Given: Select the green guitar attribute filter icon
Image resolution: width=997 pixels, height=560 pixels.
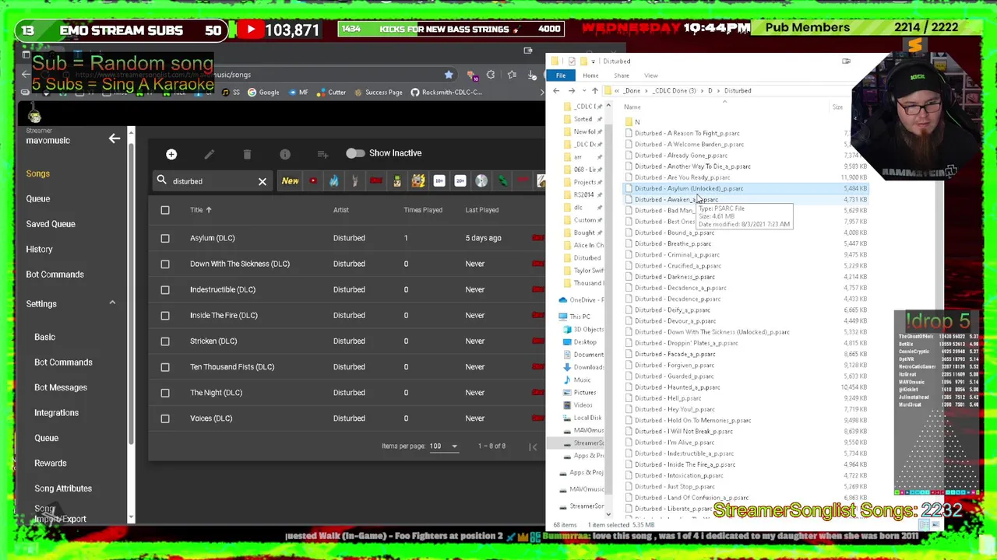Looking at the screenshot, I should tap(502, 181).
